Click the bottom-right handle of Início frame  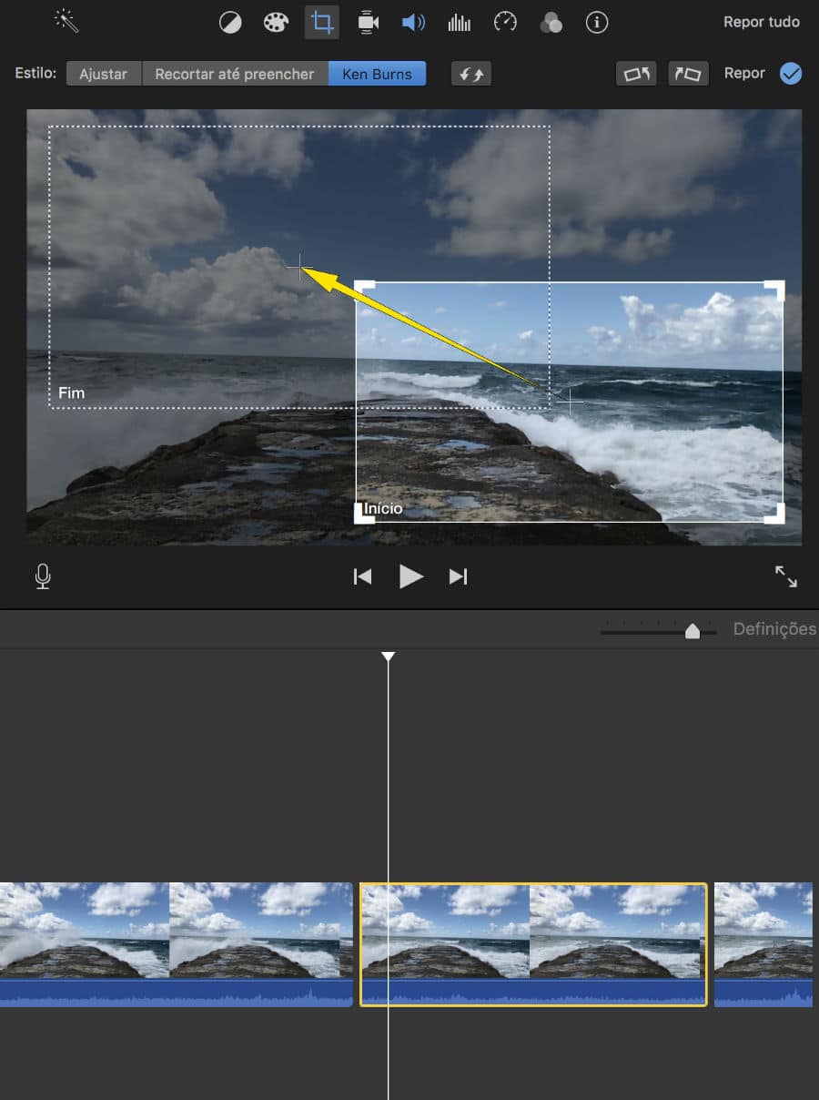[x=775, y=515]
